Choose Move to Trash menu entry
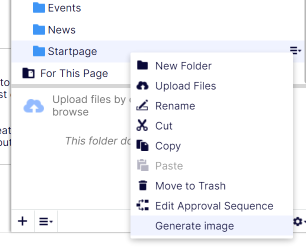The height and width of the screenshot is (251, 306). click(x=211, y=186)
